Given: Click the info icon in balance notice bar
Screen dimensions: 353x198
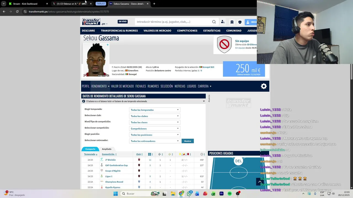Looking at the screenshot, I should [84, 101].
